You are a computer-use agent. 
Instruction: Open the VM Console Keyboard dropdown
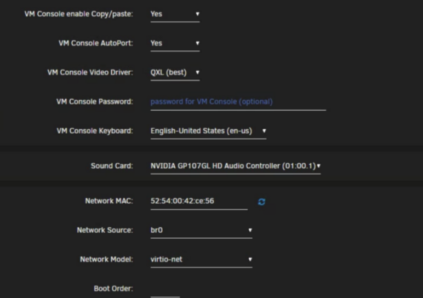point(208,131)
